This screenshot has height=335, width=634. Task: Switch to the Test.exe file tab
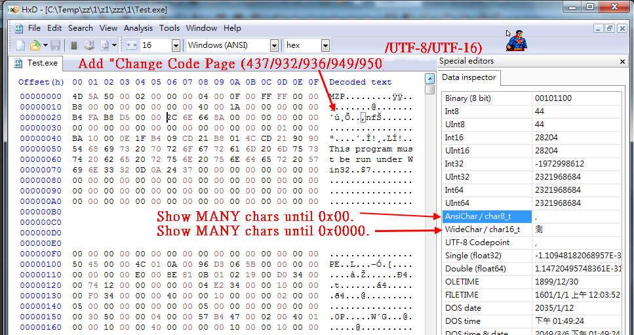tap(37, 63)
